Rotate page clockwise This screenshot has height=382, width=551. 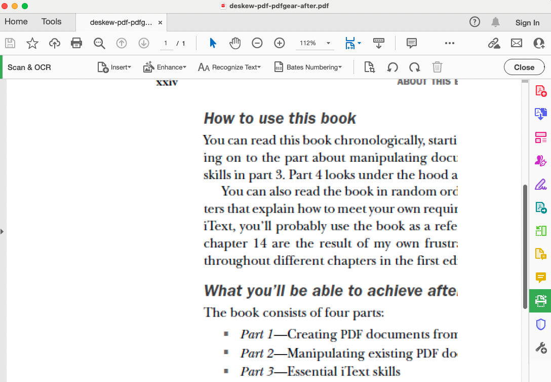pyautogui.click(x=415, y=67)
